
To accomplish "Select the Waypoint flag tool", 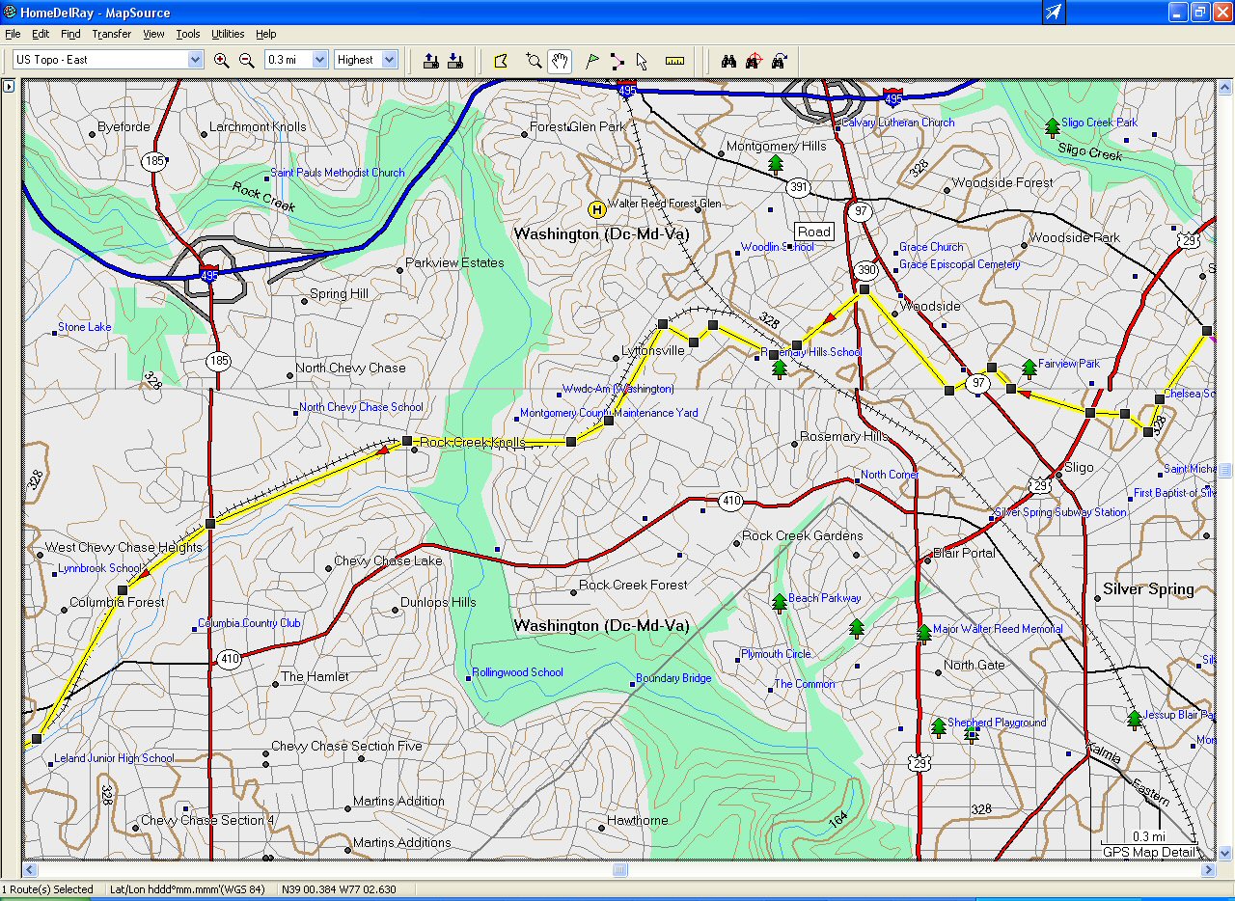I will (x=592, y=60).
